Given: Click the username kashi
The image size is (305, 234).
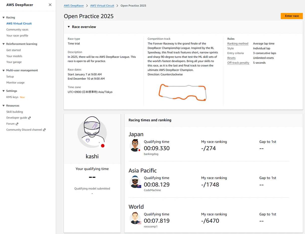Looking at the screenshot, I should click(92, 156).
